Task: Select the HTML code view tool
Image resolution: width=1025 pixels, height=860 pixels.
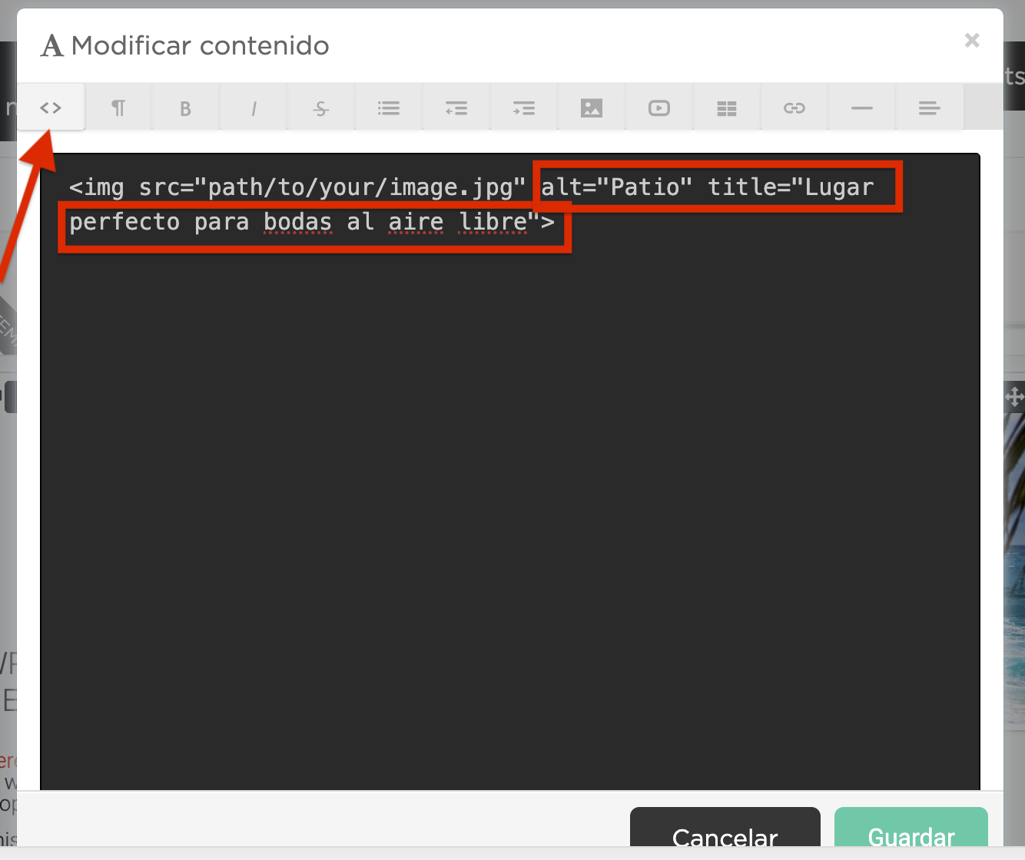Action: (x=51, y=107)
